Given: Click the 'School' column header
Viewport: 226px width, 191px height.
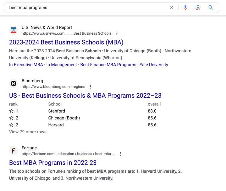Looking at the screenshot, I should coord(55,104).
